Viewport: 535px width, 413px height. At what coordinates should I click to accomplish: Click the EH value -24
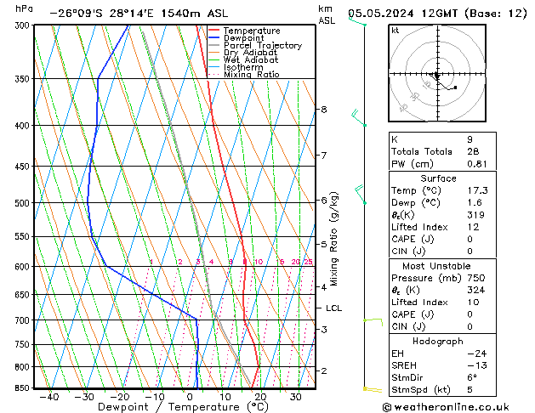[x=477, y=354]
